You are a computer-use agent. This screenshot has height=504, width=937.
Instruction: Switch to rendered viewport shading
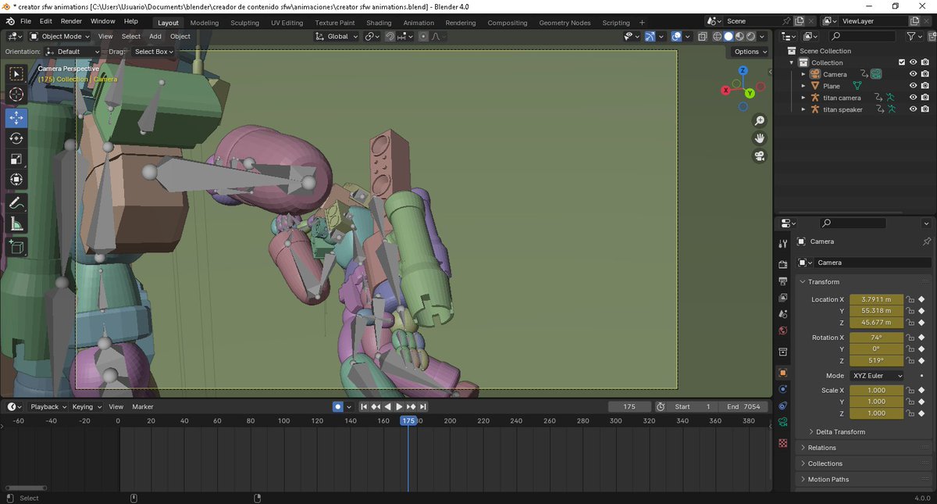750,37
